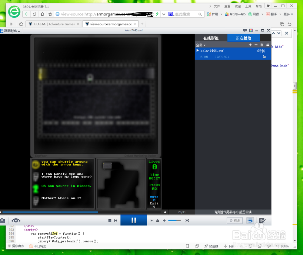
Task: Open a new browser tab
Action: [142, 24]
